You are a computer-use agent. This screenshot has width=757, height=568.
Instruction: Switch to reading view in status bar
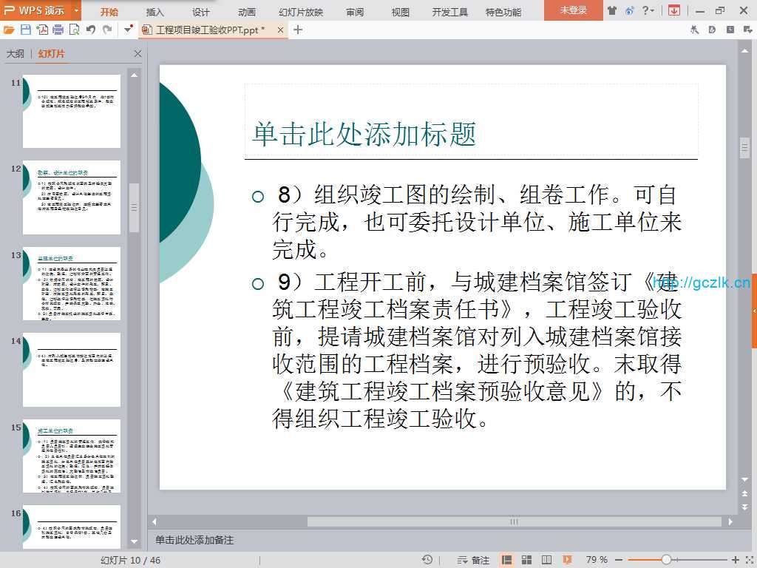point(546,560)
